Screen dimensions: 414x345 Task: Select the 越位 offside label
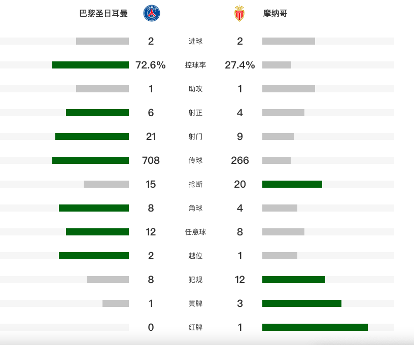[x=195, y=256]
